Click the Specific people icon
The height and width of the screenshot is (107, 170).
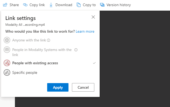tap(7, 72)
